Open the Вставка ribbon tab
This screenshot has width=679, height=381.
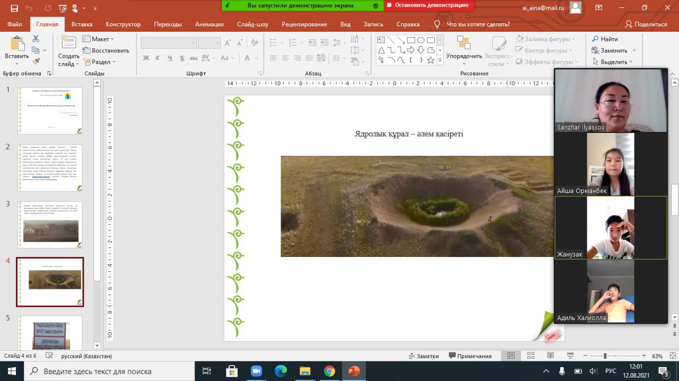click(x=82, y=24)
